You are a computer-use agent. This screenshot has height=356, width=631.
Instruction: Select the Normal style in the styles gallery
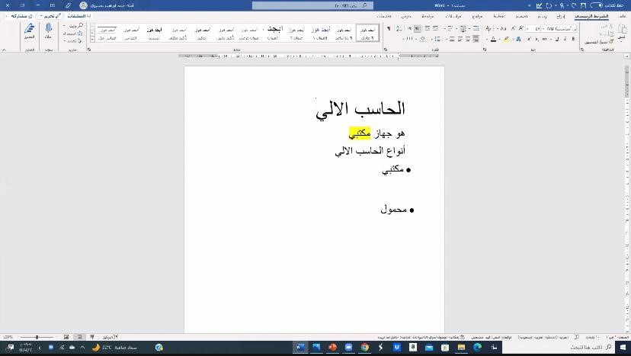point(367,33)
